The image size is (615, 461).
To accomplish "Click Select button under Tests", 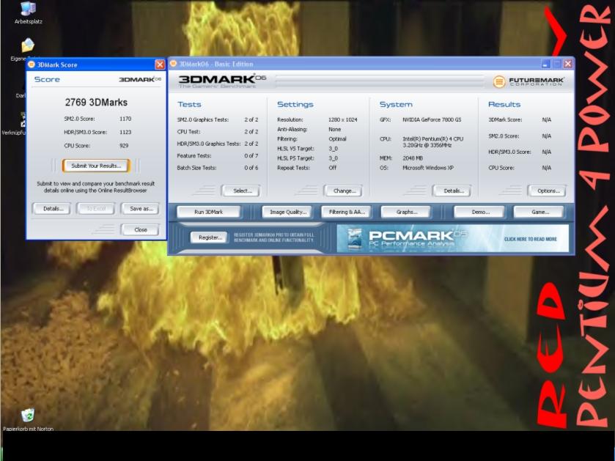I will (x=241, y=191).
